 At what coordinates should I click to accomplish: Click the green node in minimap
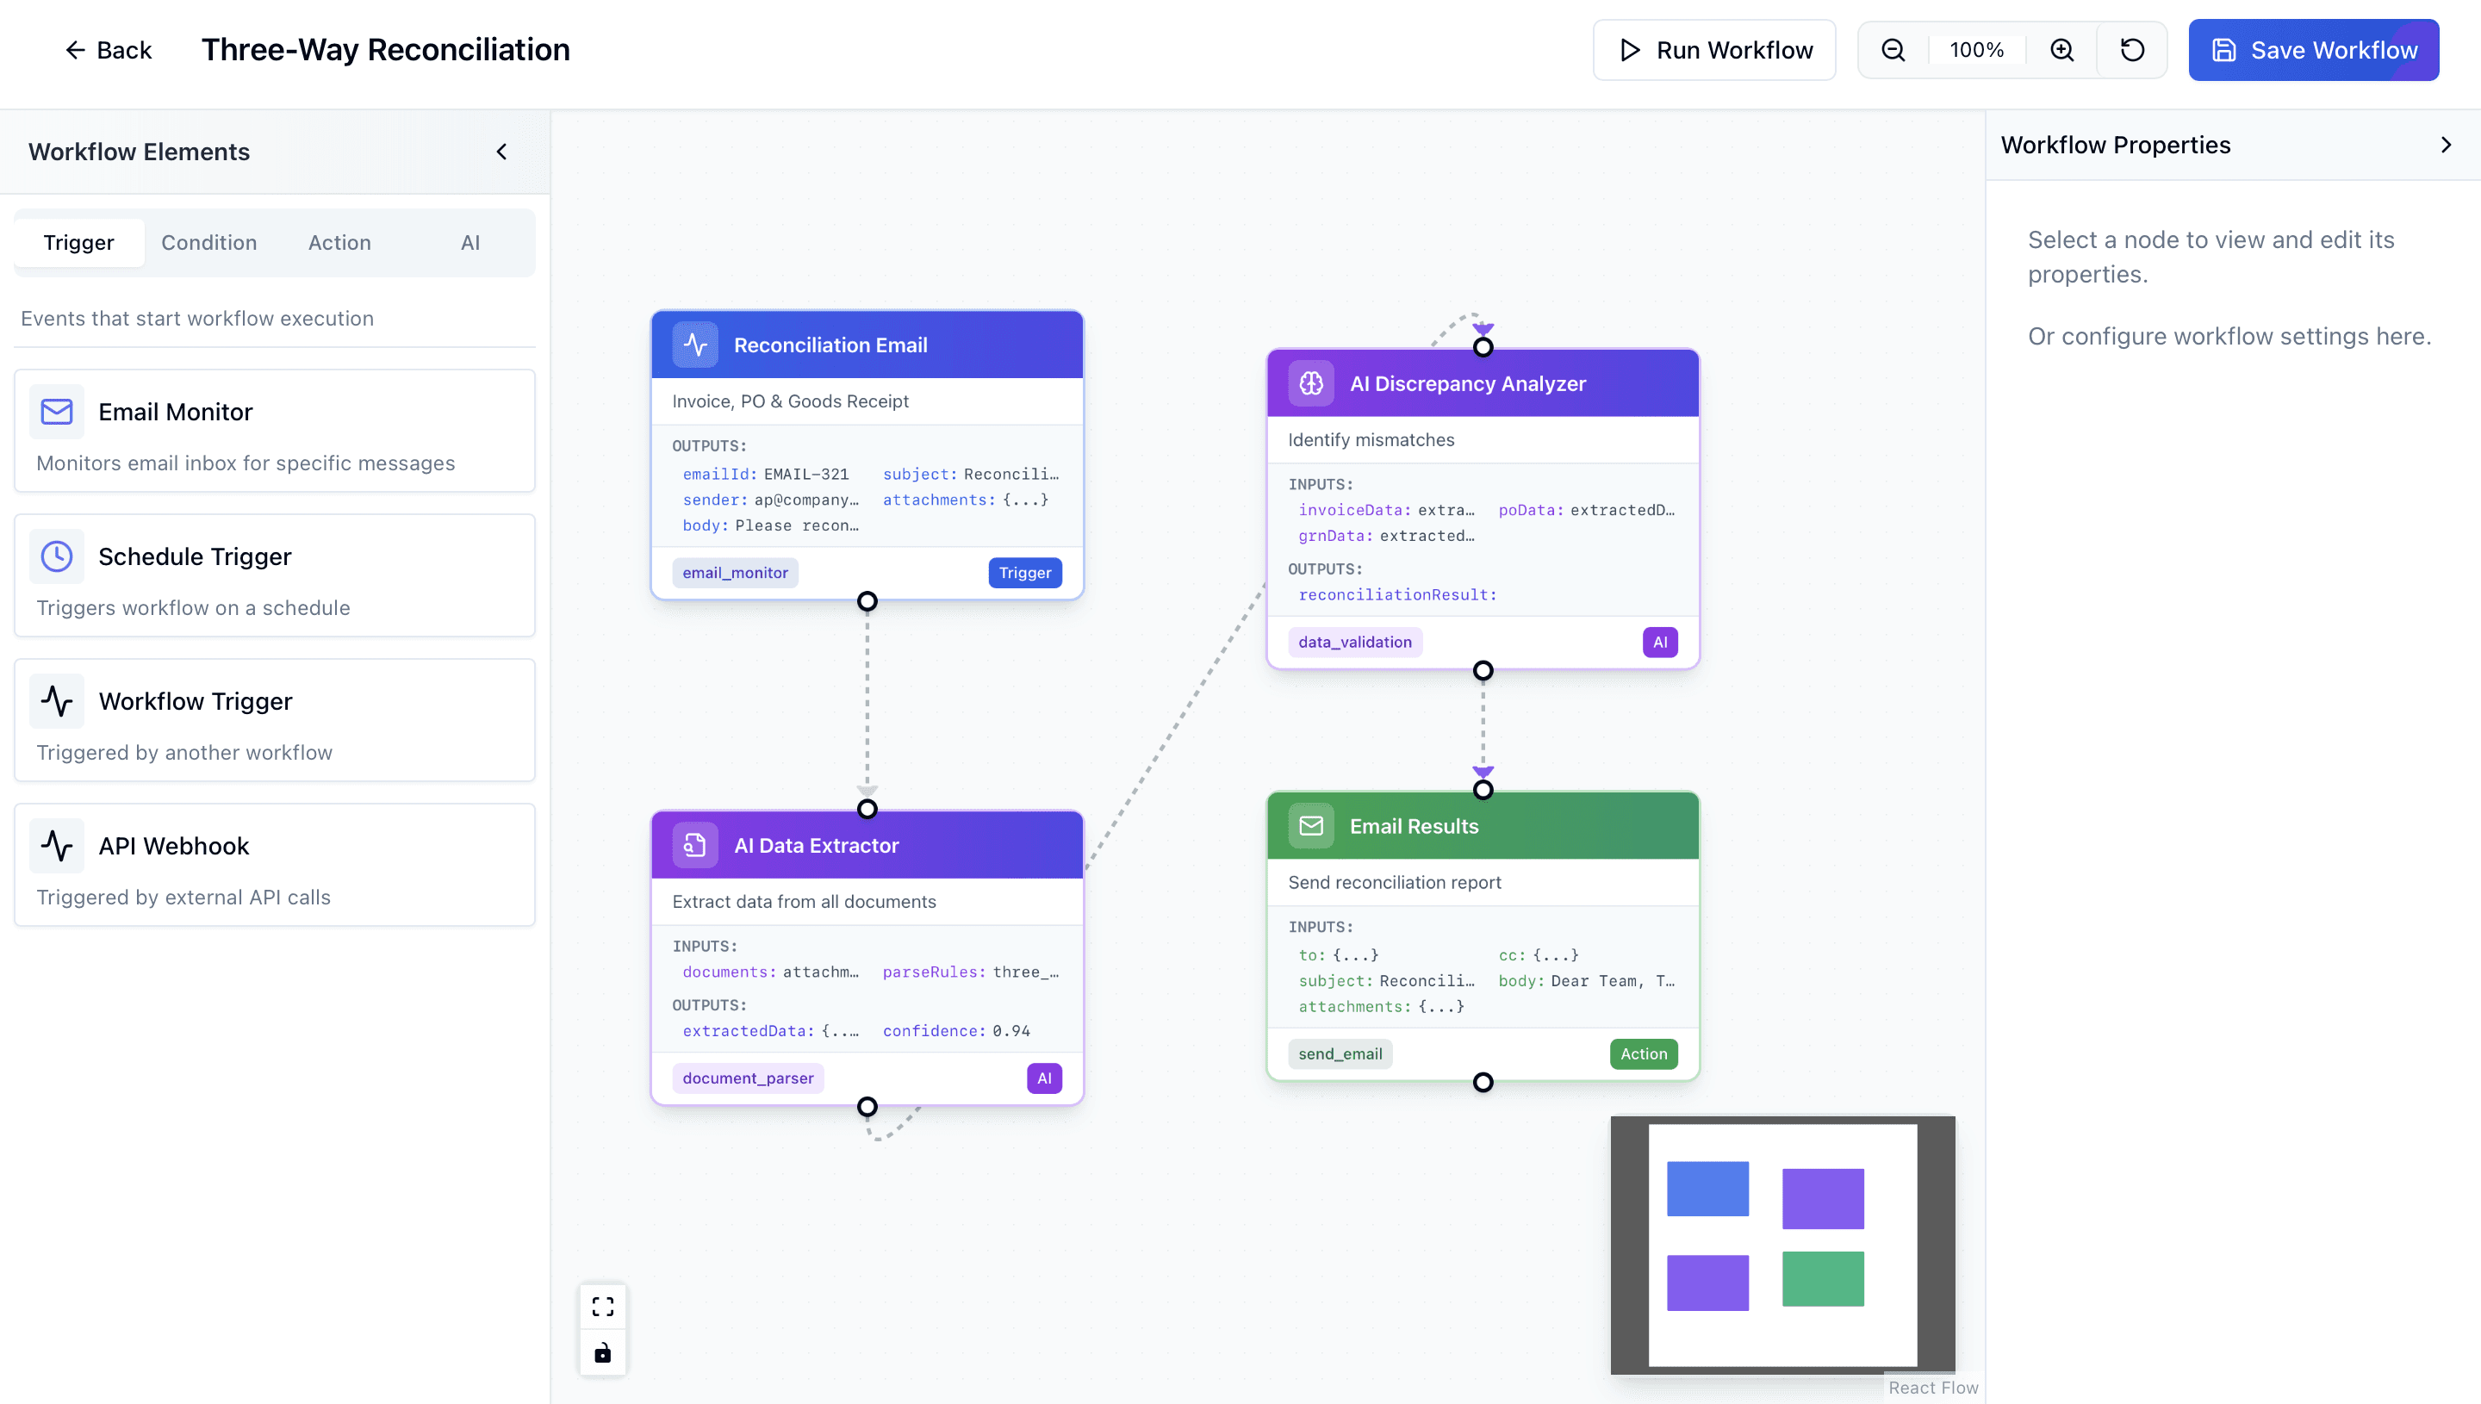coord(1823,1278)
